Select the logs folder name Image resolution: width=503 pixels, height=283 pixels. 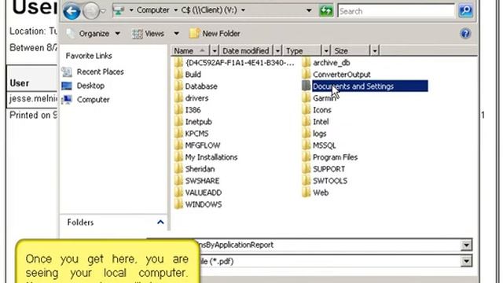pos(320,134)
